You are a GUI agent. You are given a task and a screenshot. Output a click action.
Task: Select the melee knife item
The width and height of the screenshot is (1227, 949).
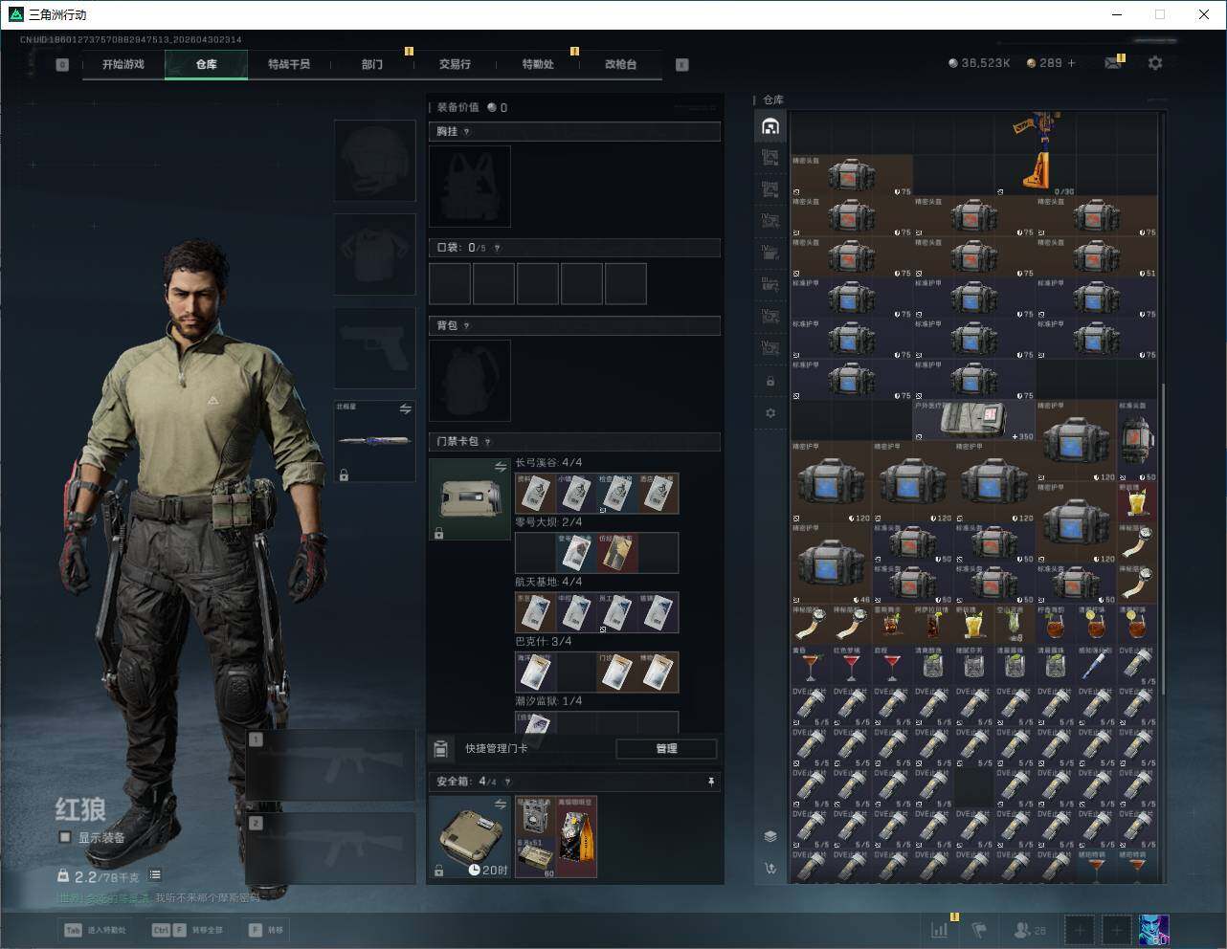(375, 441)
